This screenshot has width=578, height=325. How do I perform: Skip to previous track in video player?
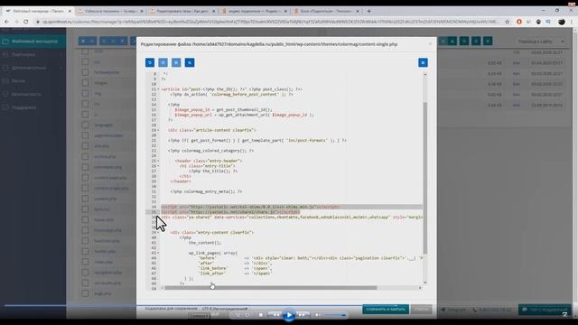(275, 315)
